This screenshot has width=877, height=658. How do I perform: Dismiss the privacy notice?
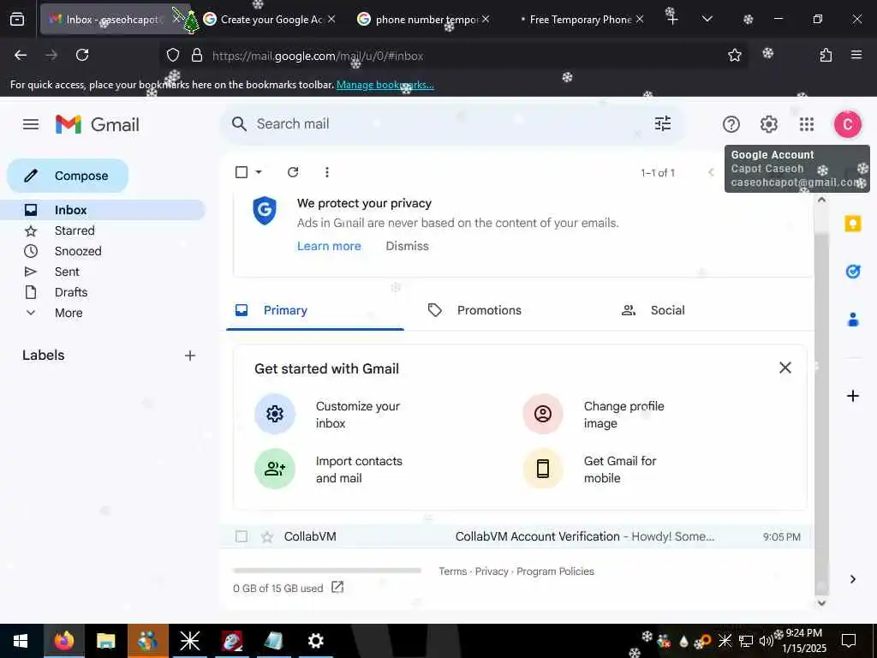(x=407, y=246)
